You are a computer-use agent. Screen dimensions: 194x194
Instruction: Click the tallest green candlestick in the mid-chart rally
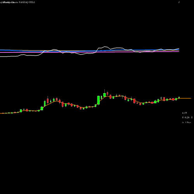click(x=99, y=100)
